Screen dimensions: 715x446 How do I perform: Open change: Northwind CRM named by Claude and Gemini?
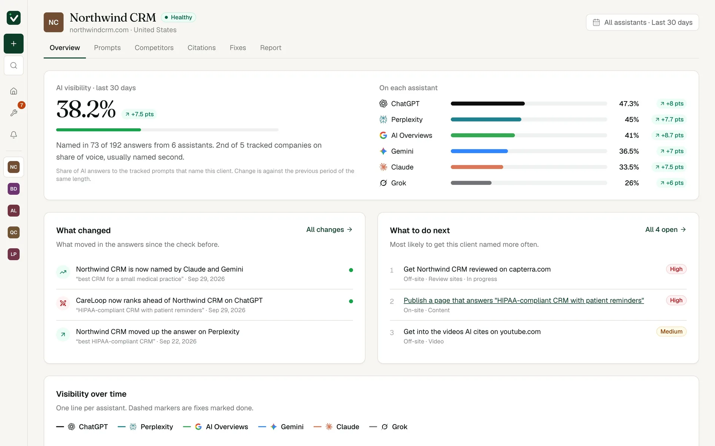[204, 274]
